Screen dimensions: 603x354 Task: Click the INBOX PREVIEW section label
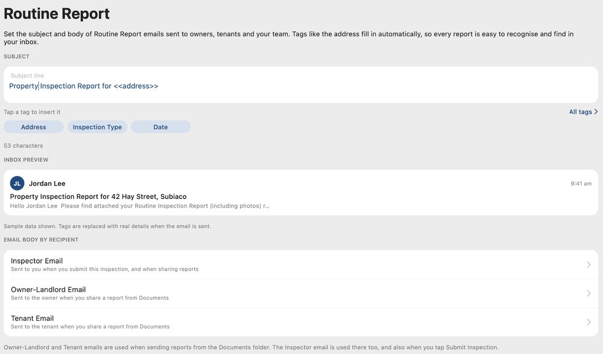[26, 160]
